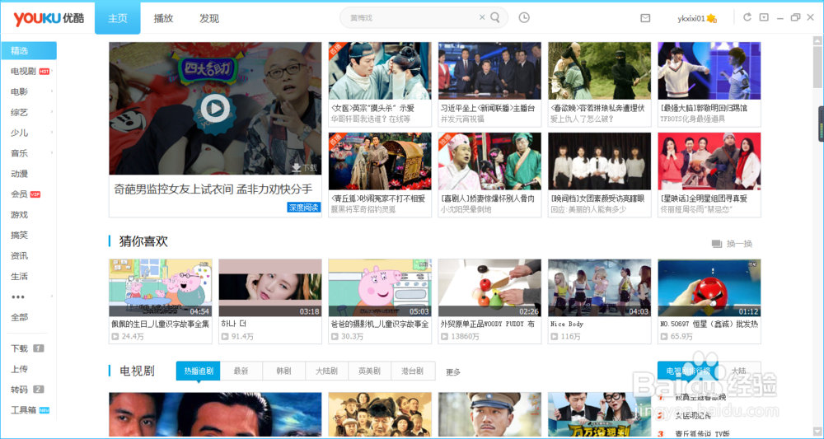
Task: Select the 英美剧 TV tab
Action: point(369,371)
